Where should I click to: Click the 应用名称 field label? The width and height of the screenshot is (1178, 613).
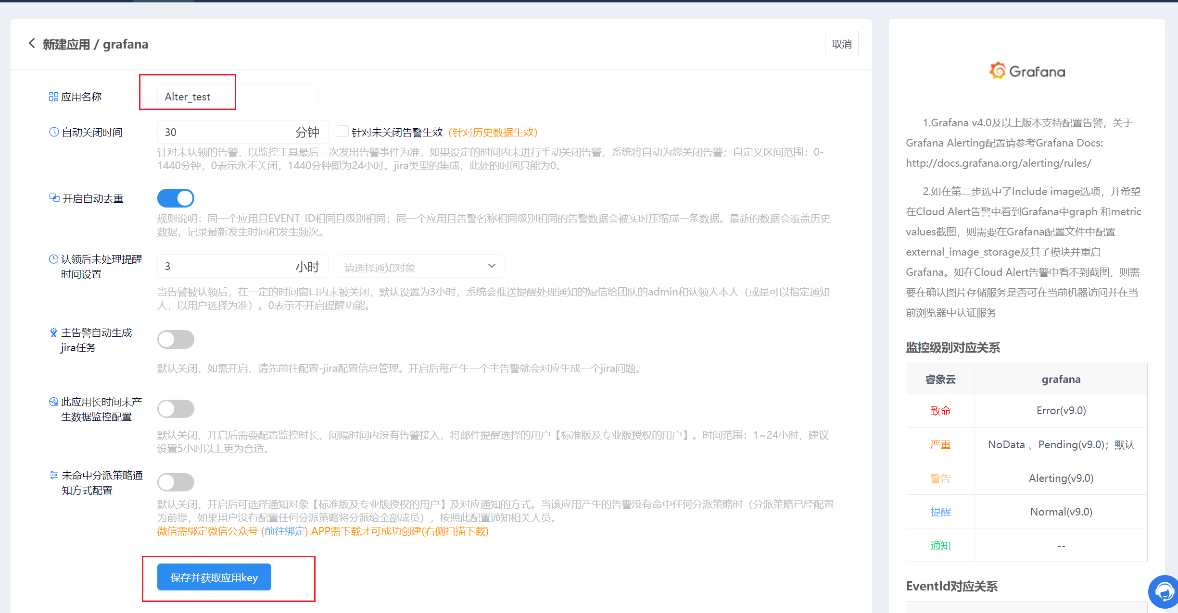click(81, 97)
